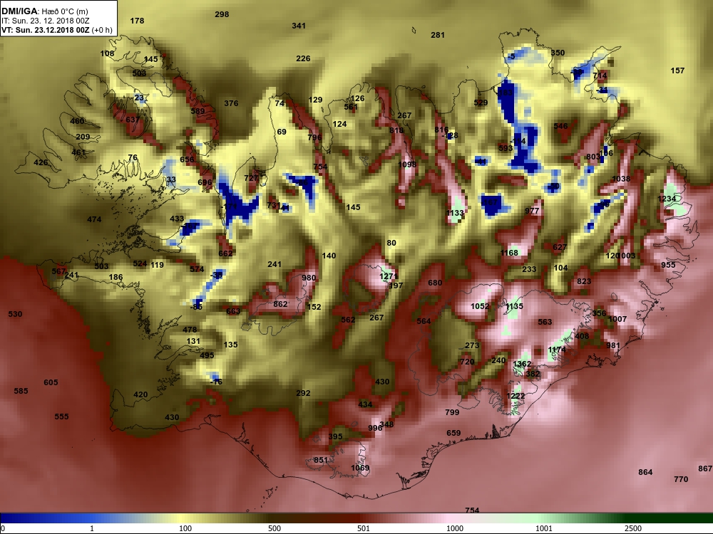Image resolution: width=713 pixels, height=534 pixels.
Task: Click the map value '186'
Action: coord(116,276)
